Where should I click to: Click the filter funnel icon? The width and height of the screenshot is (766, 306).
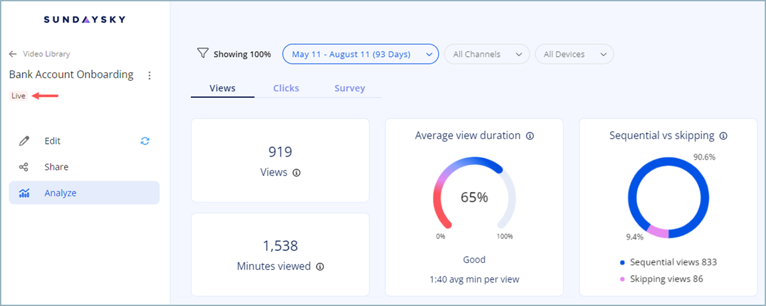(x=202, y=53)
